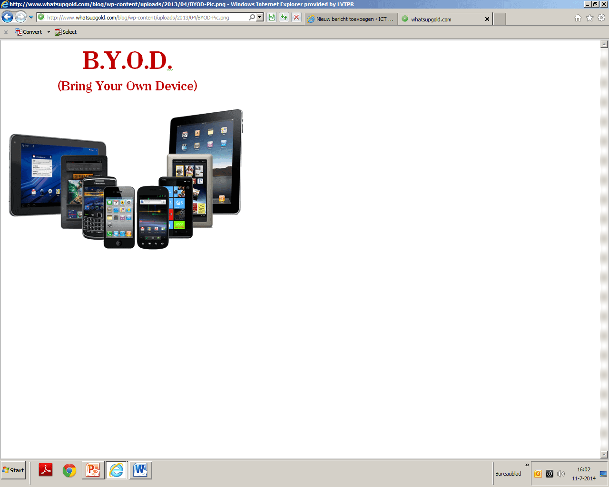Open Adobe Reader from the taskbar
Screen dimensions: 609x487
(x=46, y=470)
